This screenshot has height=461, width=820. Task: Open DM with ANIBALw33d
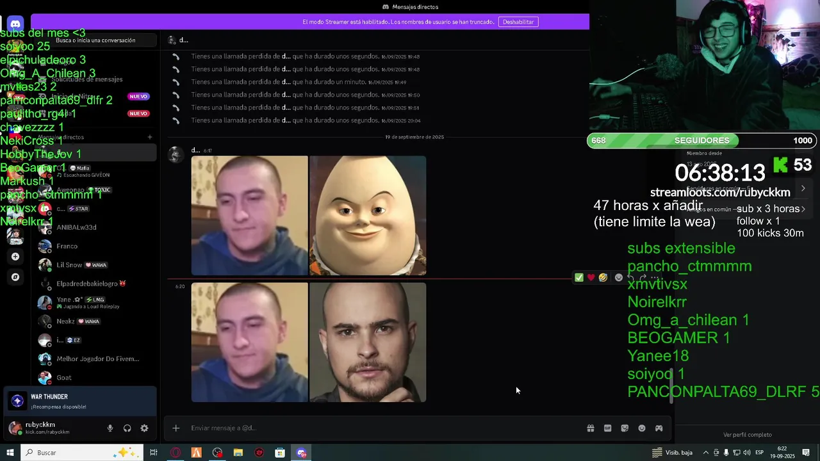point(96,227)
